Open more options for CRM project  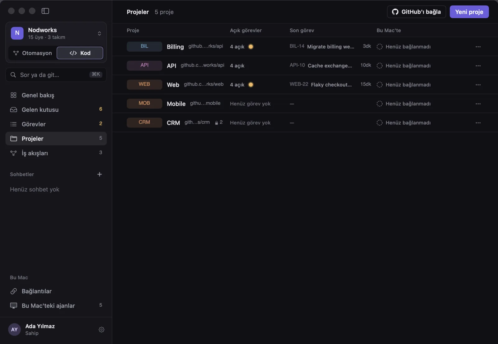point(478,123)
